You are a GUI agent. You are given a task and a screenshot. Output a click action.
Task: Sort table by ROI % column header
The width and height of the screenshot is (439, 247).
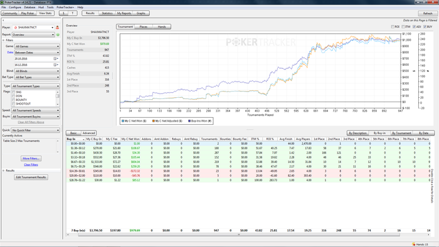[x=270, y=139]
